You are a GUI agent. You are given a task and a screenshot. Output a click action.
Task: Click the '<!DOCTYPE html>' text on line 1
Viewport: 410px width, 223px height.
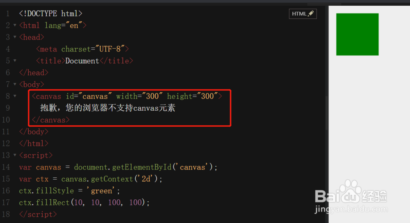[51, 13]
